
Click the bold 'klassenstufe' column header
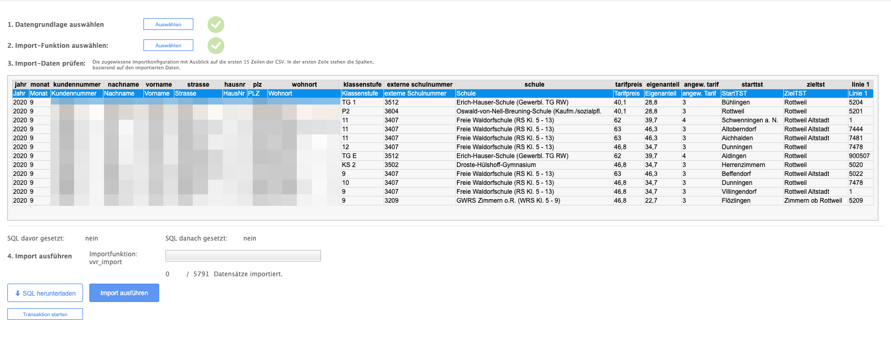pos(362,85)
